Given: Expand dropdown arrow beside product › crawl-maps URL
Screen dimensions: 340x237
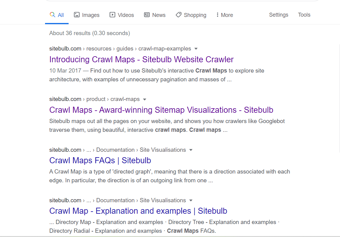Looking at the screenshot, I should (145, 99).
